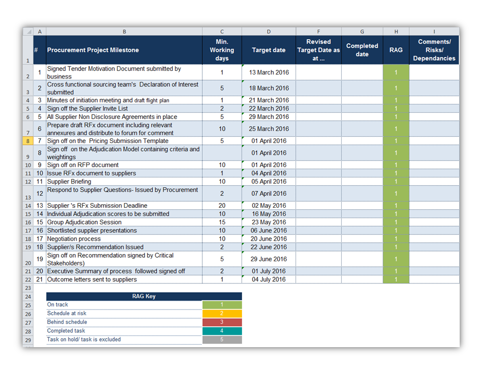
Task: Select cell 'Supplier 's RFx Submission Deadline'
Action: point(124,206)
